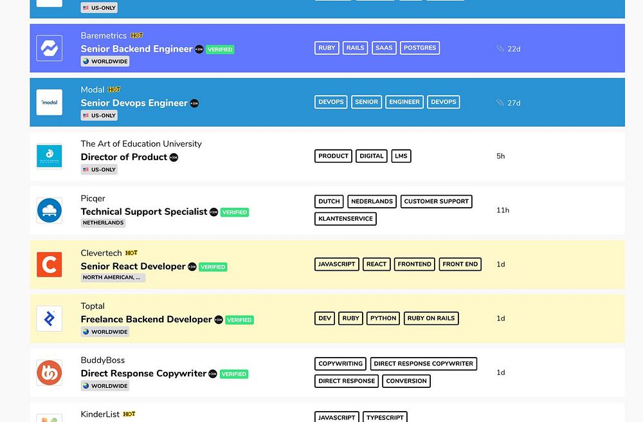This screenshot has width=643, height=422.
Task: Open the BuddyBoss company logo
Action: pyautogui.click(x=50, y=372)
